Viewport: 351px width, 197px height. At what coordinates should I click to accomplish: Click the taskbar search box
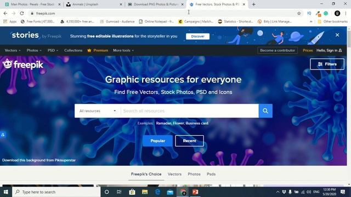point(56,192)
